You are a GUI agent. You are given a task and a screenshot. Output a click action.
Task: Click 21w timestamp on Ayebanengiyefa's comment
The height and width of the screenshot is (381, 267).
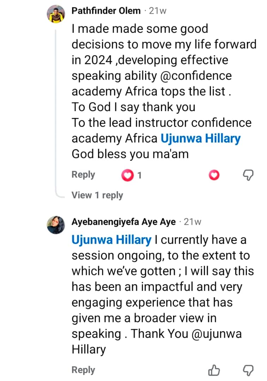[x=193, y=222]
